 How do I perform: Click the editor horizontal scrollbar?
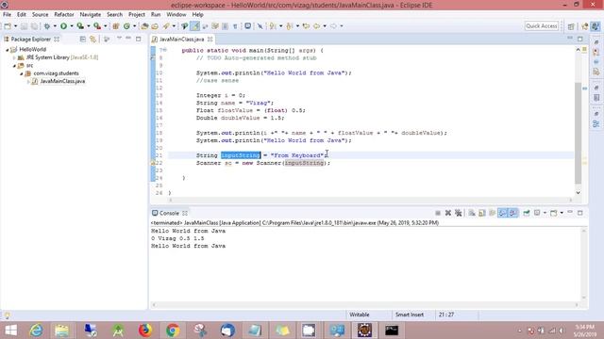coord(370,200)
